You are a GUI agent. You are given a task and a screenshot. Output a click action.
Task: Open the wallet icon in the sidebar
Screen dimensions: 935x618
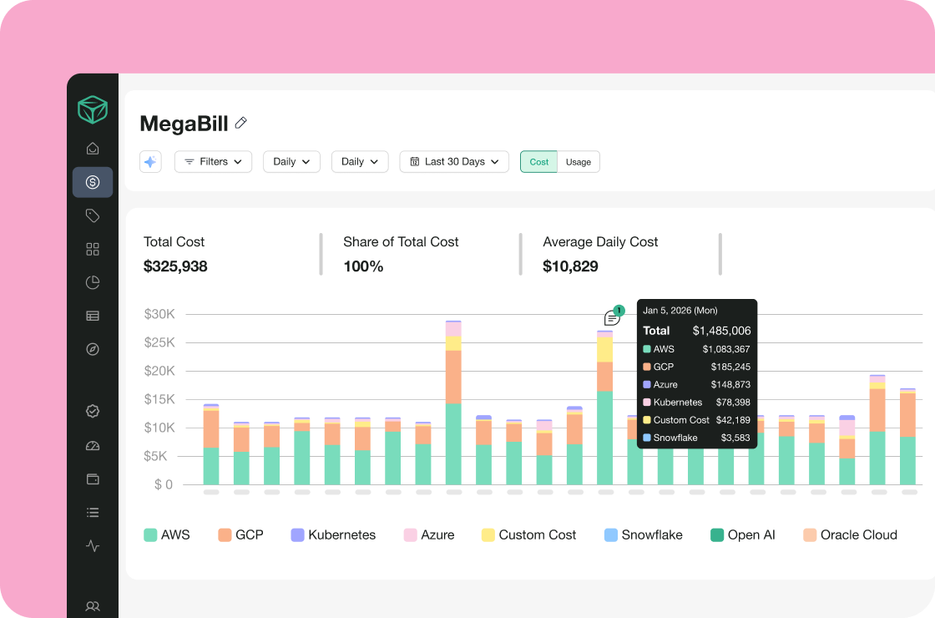[x=93, y=479]
